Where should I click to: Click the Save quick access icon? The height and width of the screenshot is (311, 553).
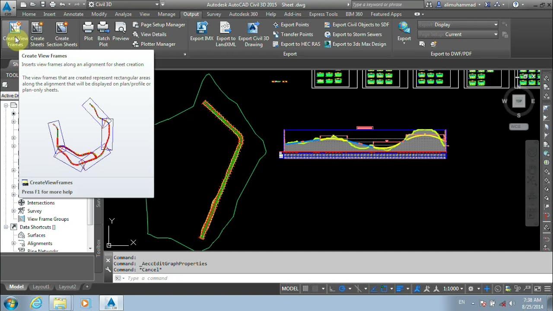click(x=43, y=5)
